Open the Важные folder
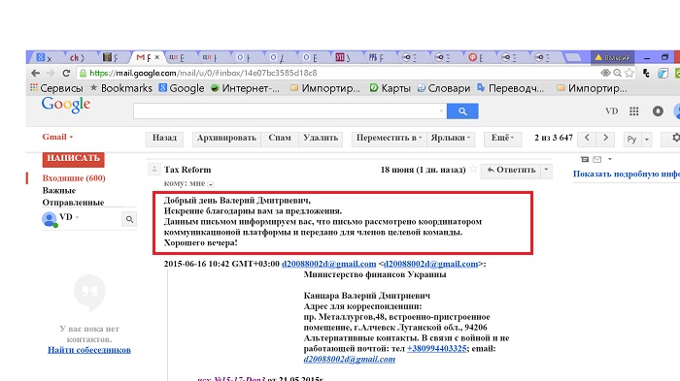Viewport: 680px width, 381px height. 59,190
